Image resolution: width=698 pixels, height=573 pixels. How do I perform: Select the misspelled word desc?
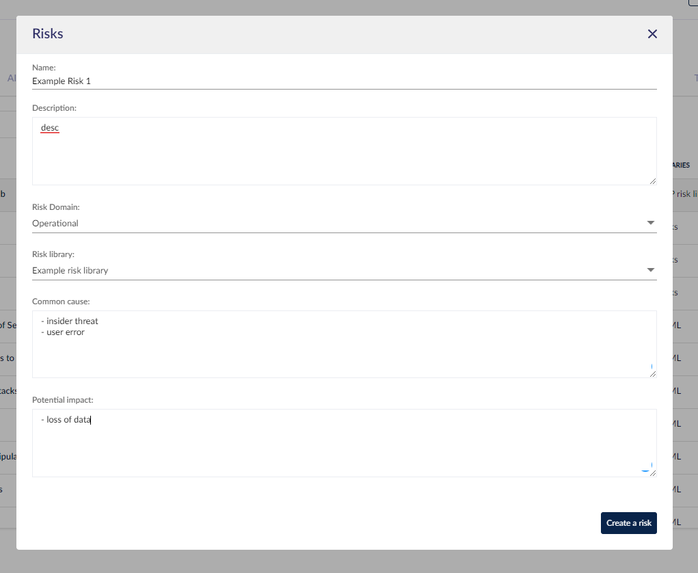(x=50, y=127)
